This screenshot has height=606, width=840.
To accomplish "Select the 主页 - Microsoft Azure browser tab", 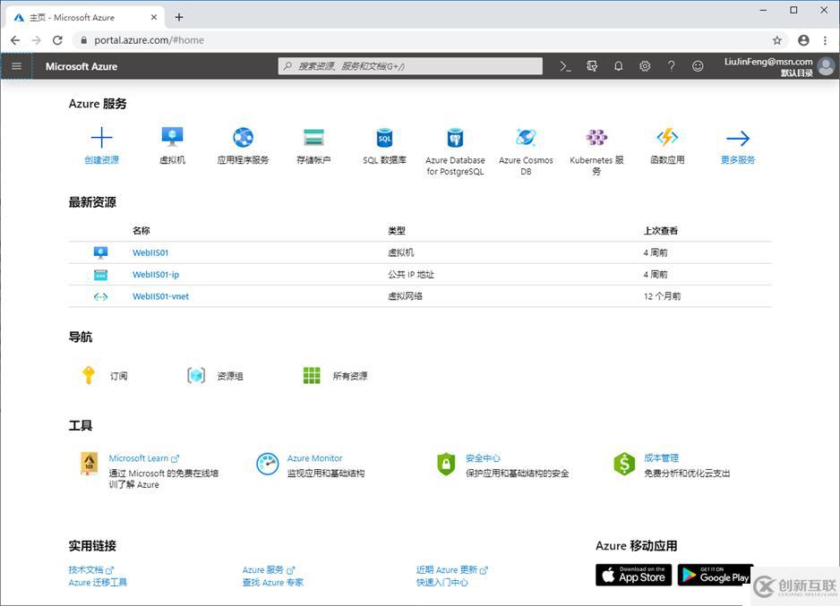I will 86,17.
